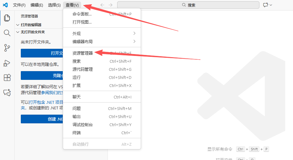Viewport: 293px width, 160px height.
Task: Click the 搜索 command center box
Action: tap(188, 5)
